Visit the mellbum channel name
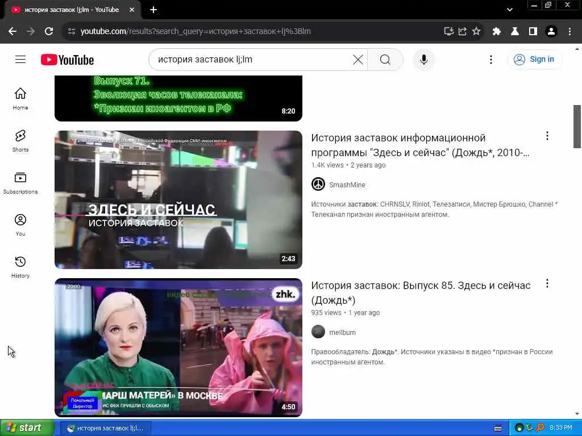 coord(342,332)
